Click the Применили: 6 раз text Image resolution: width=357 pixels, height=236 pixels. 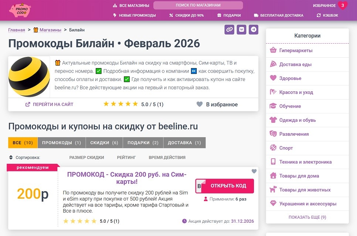coord(228,199)
